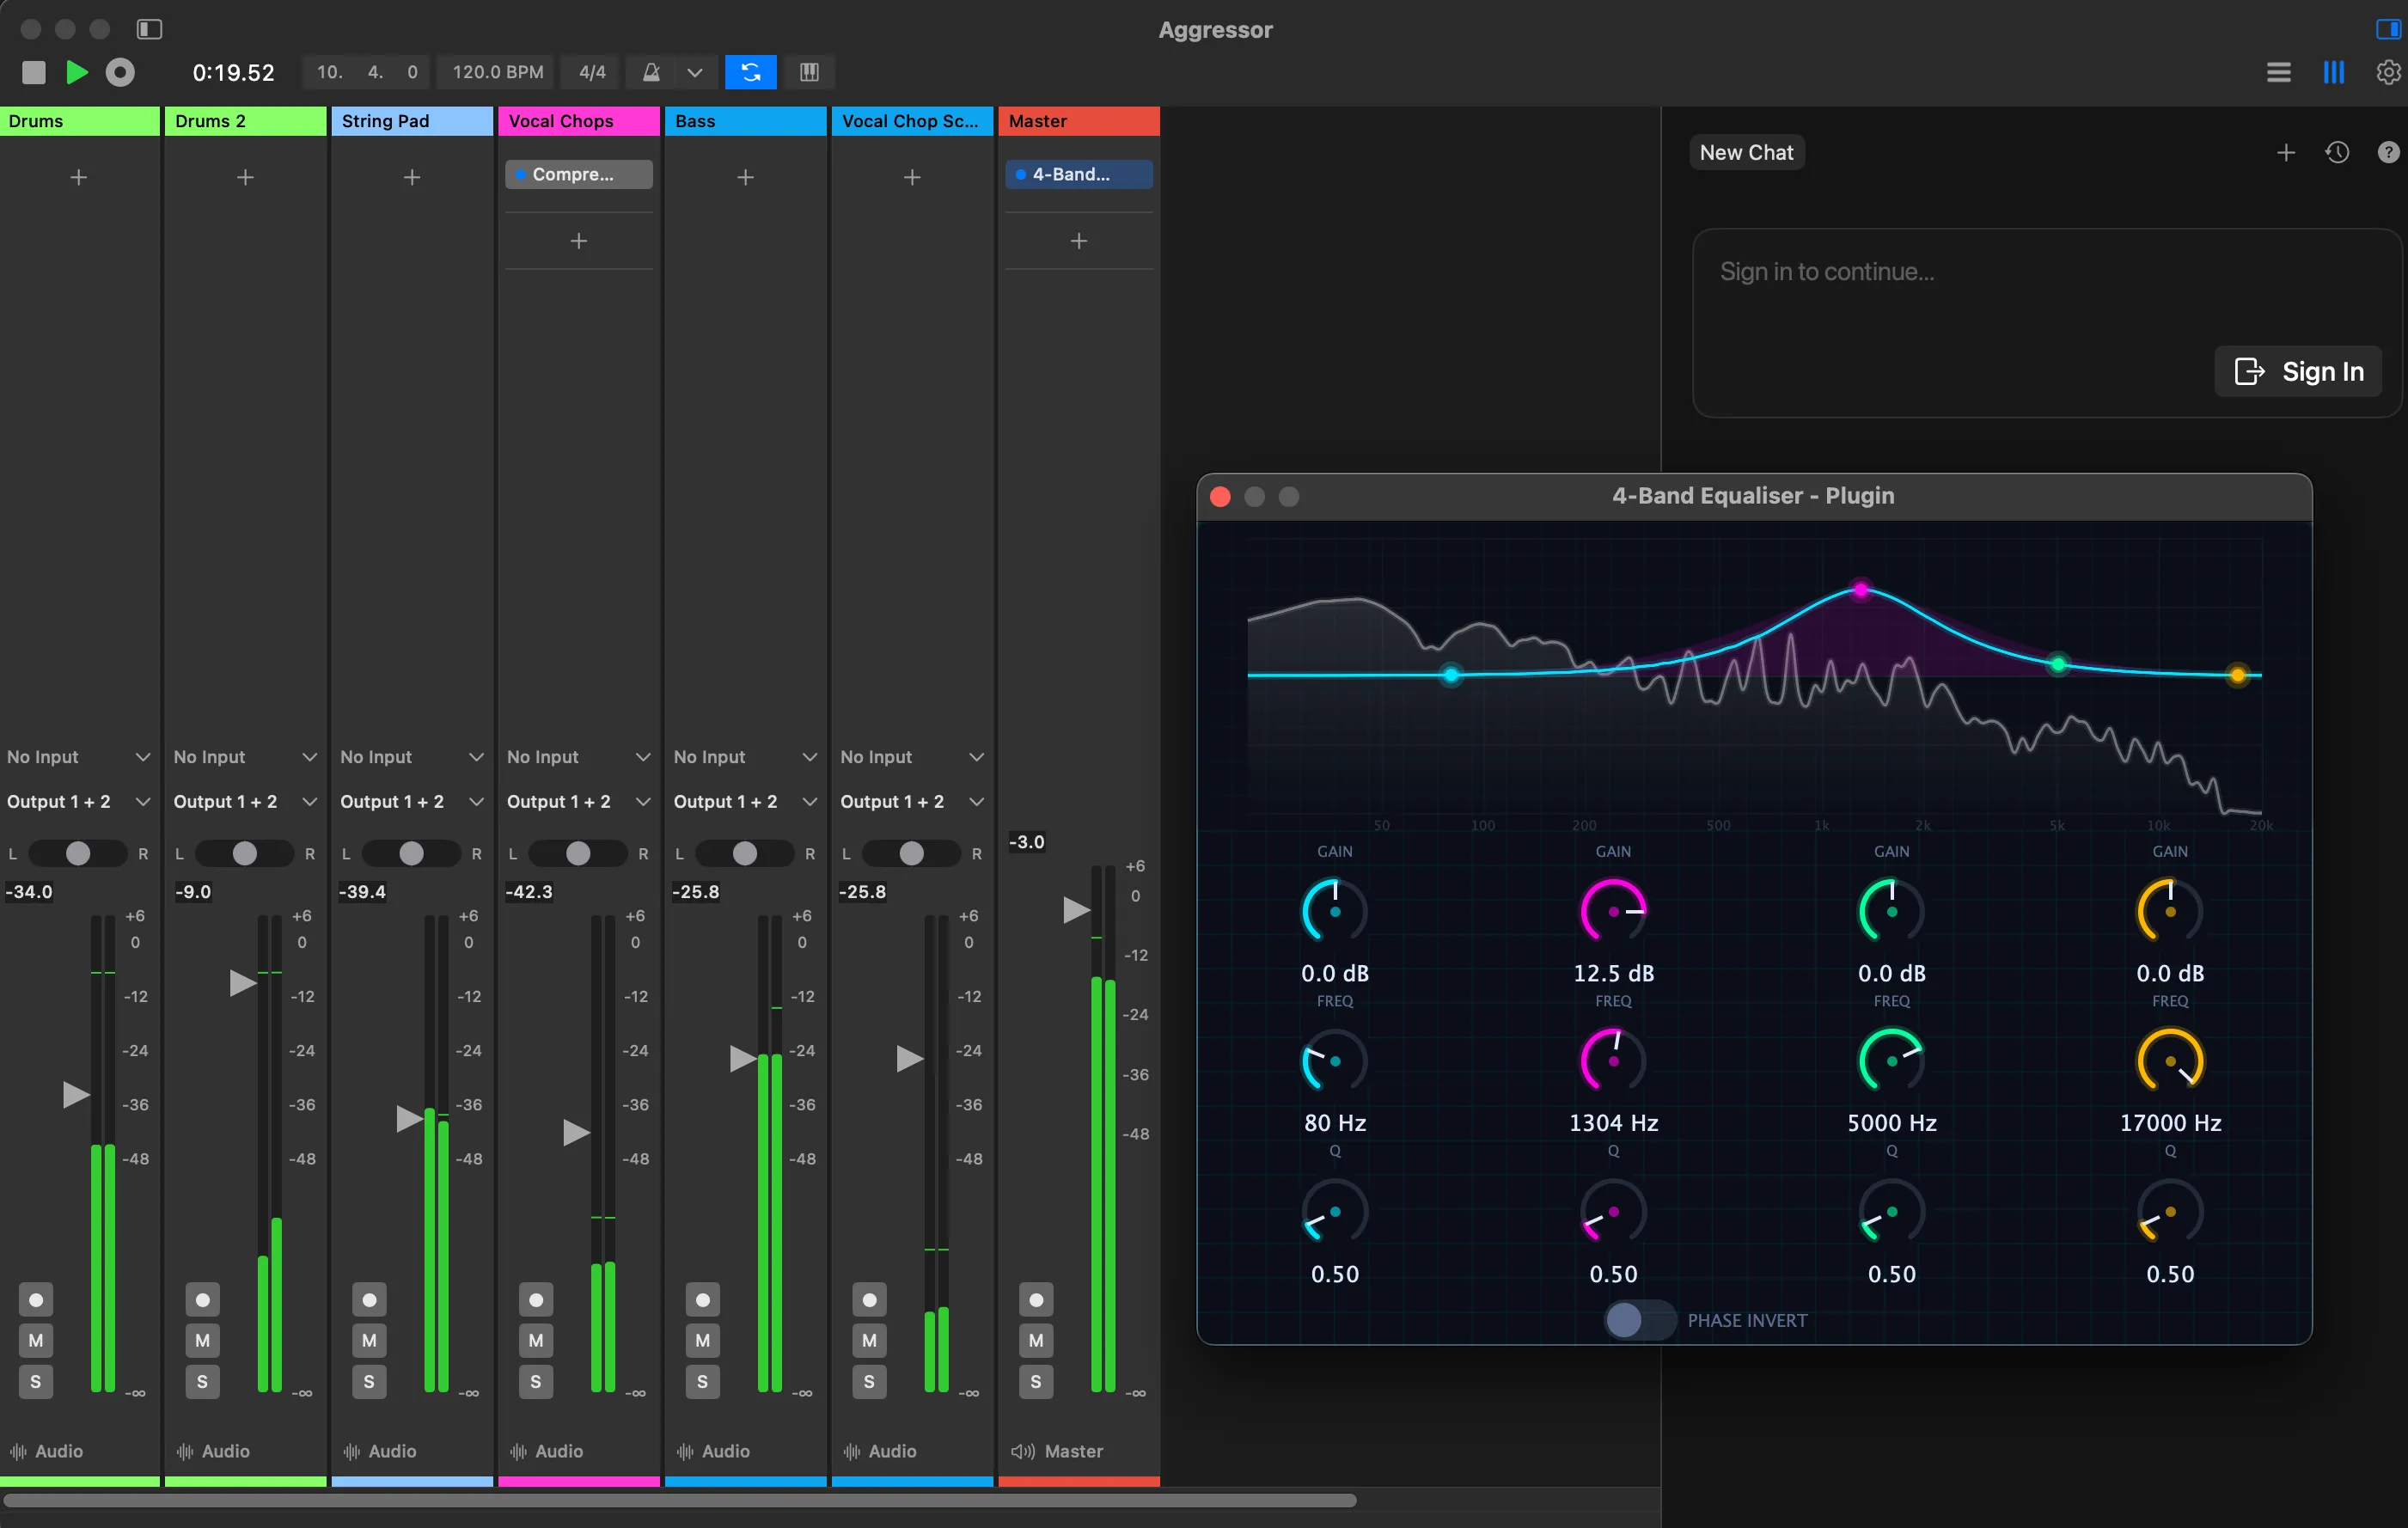Switch to mixer view icon
Viewport: 2408px width, 1528px height.
click(2333, 72)
